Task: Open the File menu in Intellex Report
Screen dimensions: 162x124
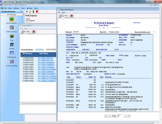Action: [6, 8]
